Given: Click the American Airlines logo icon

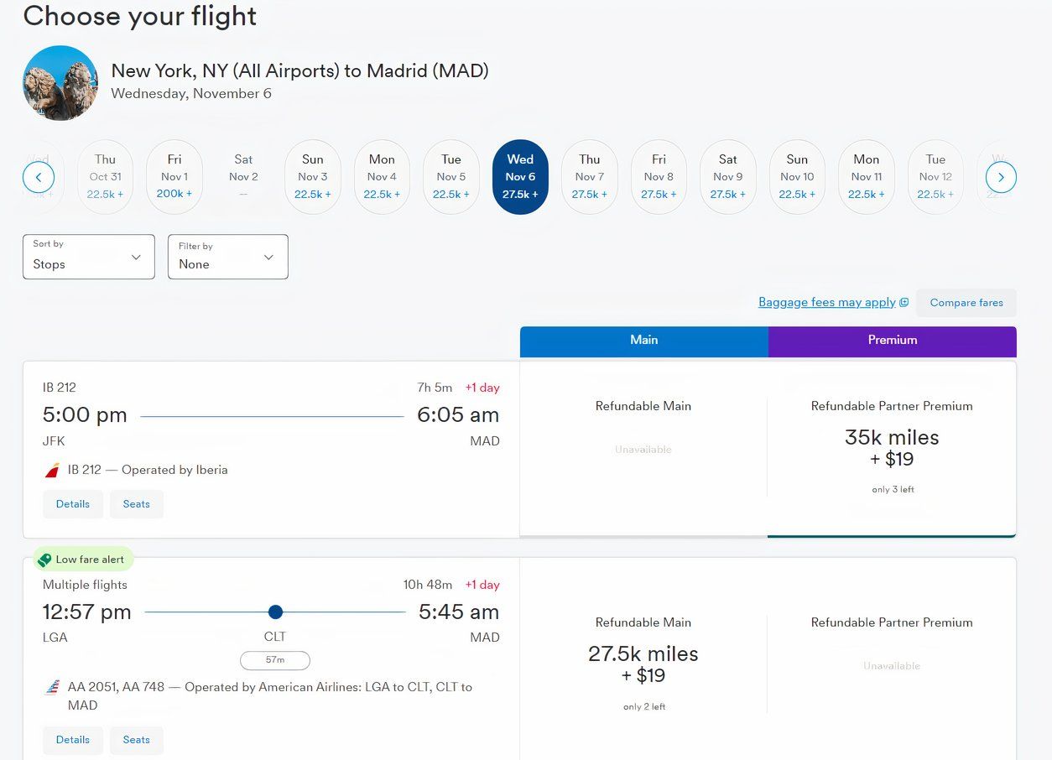Looking at the screenshot, I should tap(52, 688).
